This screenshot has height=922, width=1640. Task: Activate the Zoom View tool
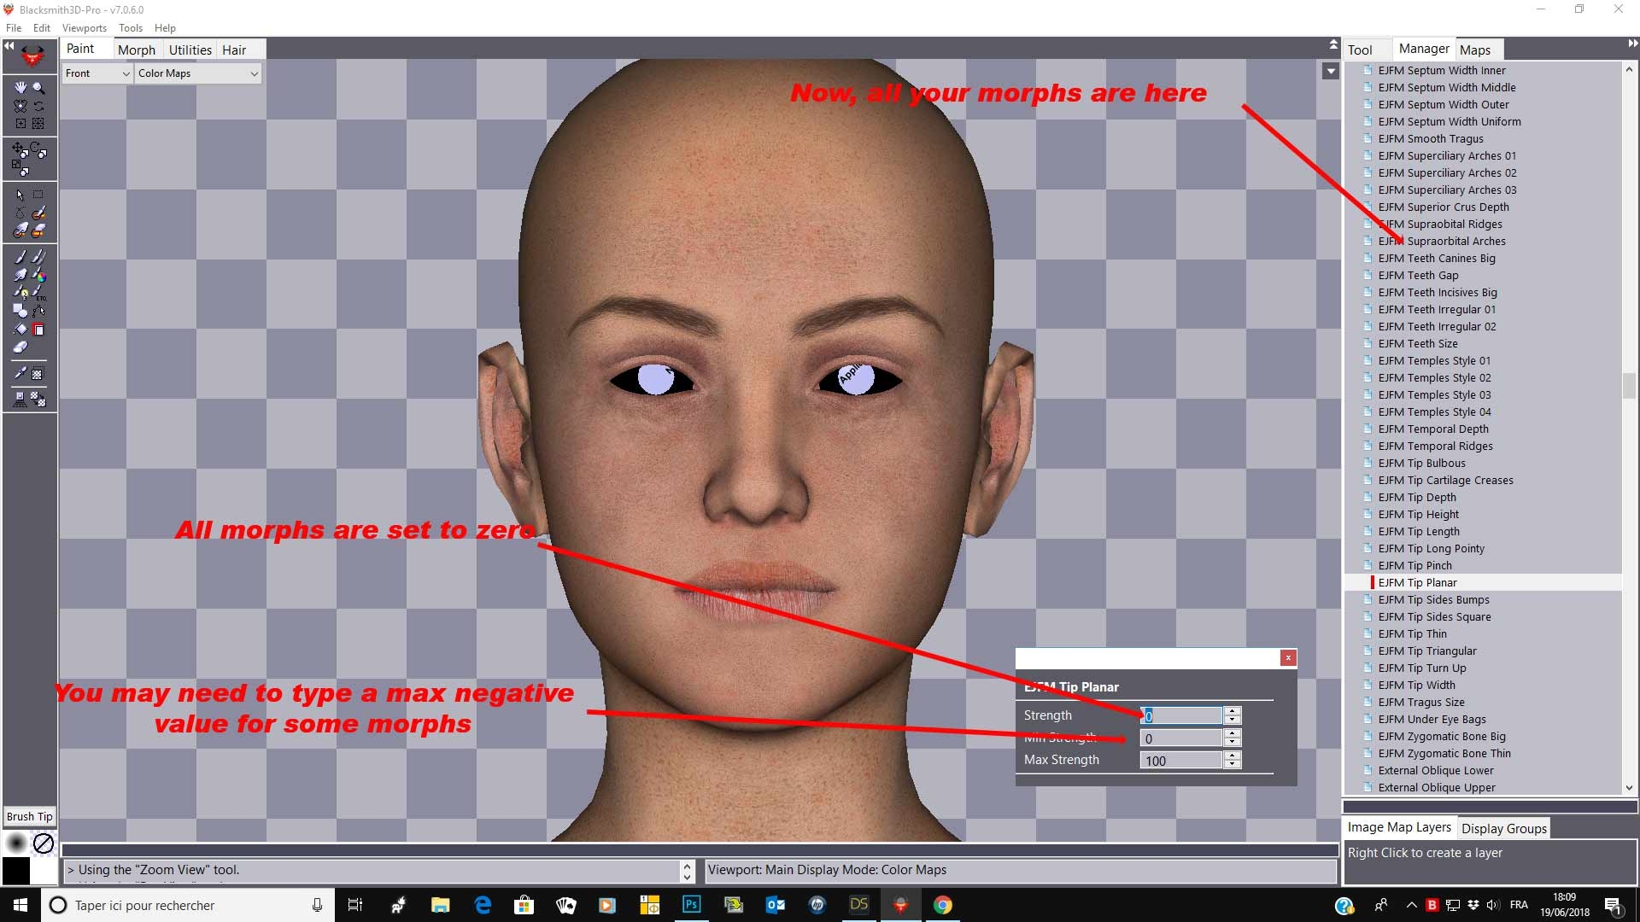(38, 86)
